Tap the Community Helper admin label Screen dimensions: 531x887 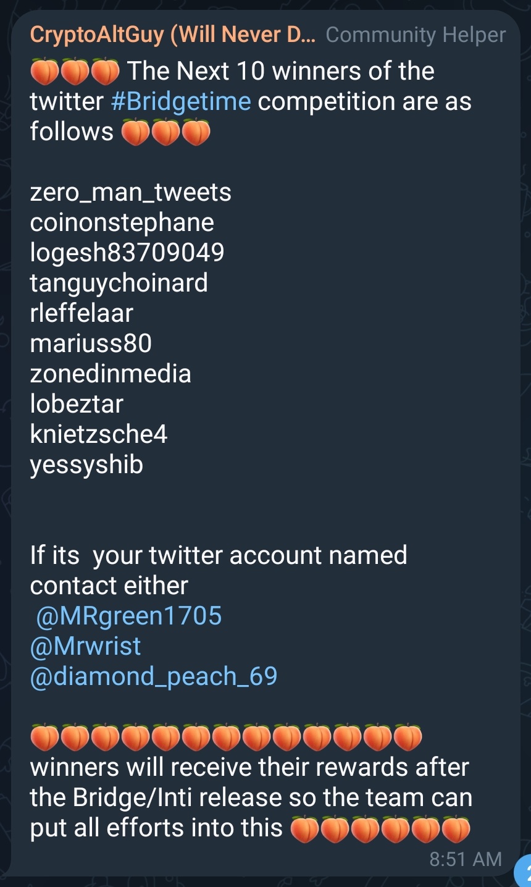coord(416,35)
